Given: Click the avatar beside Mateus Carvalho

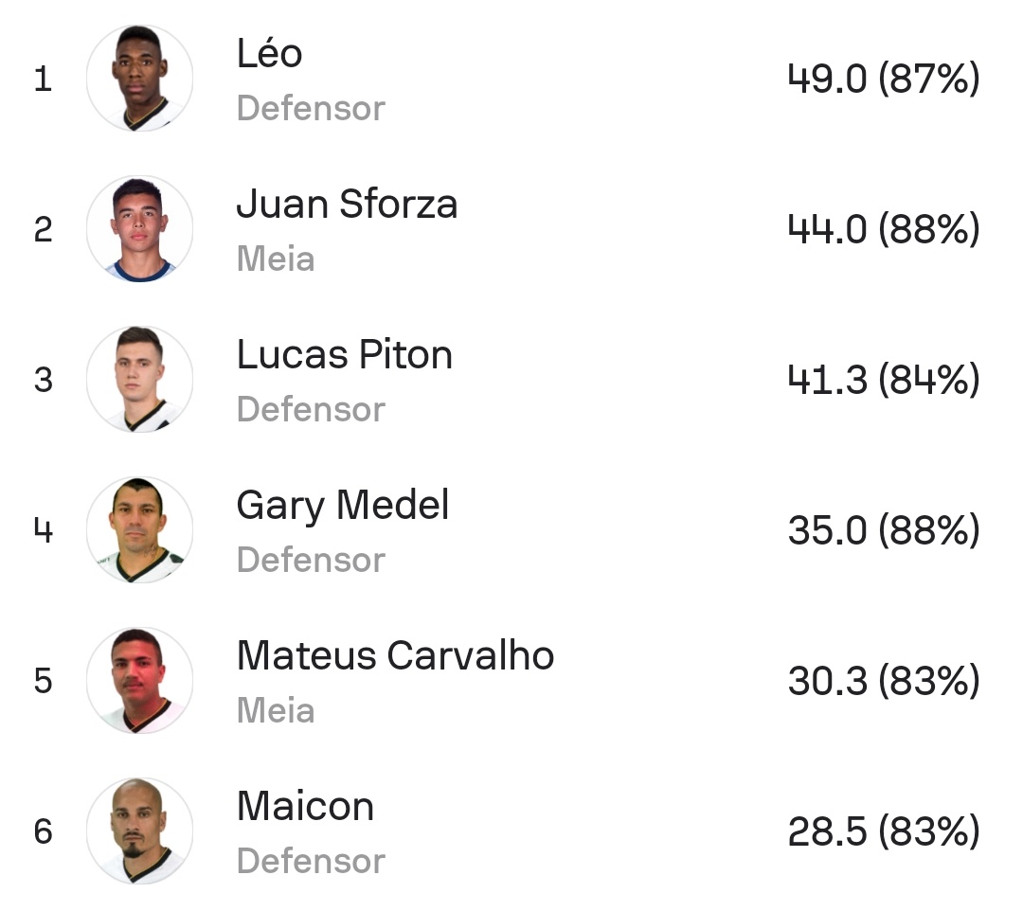Looking at the screenshot, I should tap(139, 681).
